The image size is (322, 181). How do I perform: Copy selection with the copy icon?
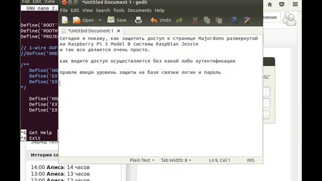207,20
